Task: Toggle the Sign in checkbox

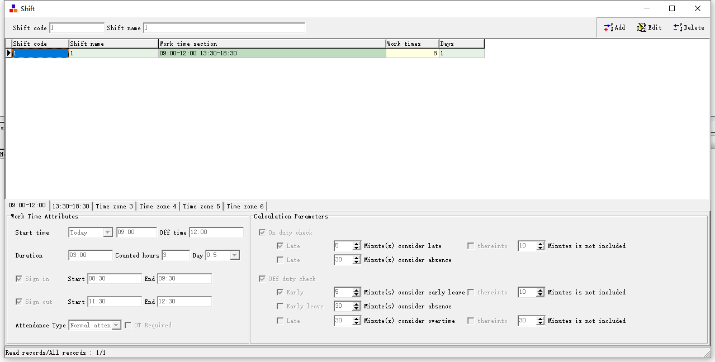Action: point(19,279)
